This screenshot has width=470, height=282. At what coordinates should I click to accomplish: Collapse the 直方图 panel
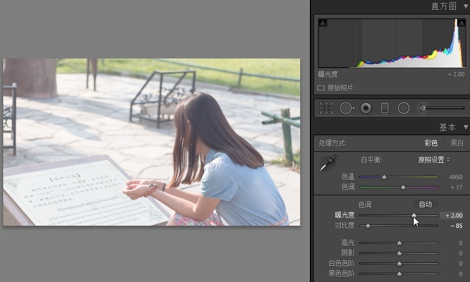coord(466,6)
